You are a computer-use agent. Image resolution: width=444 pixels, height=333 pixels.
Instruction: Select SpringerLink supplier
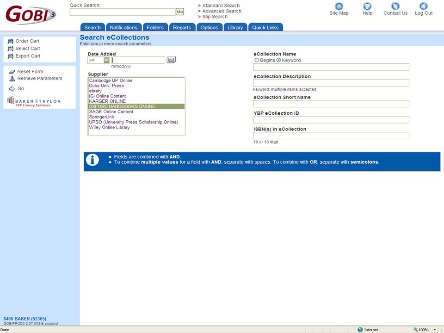[136, 117]
